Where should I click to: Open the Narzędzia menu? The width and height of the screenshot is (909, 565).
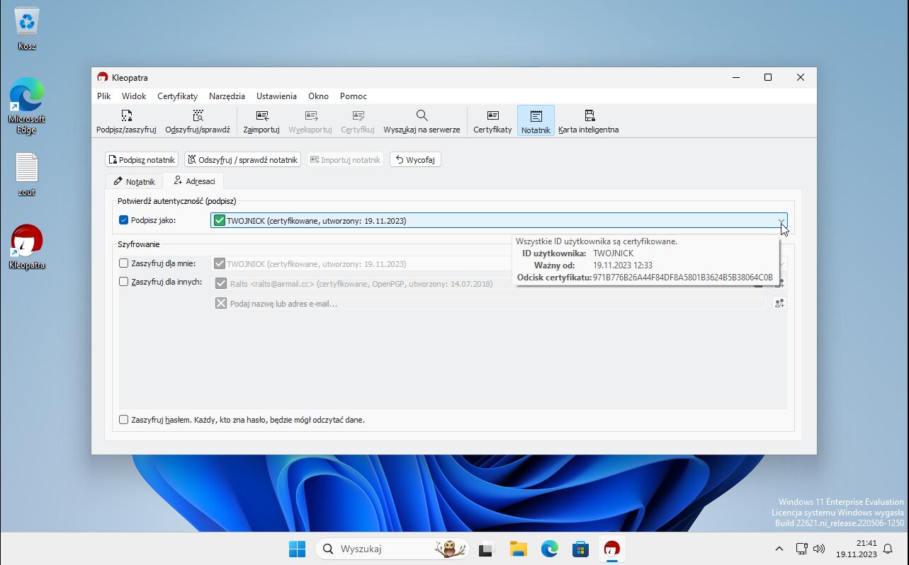(227, 96)
